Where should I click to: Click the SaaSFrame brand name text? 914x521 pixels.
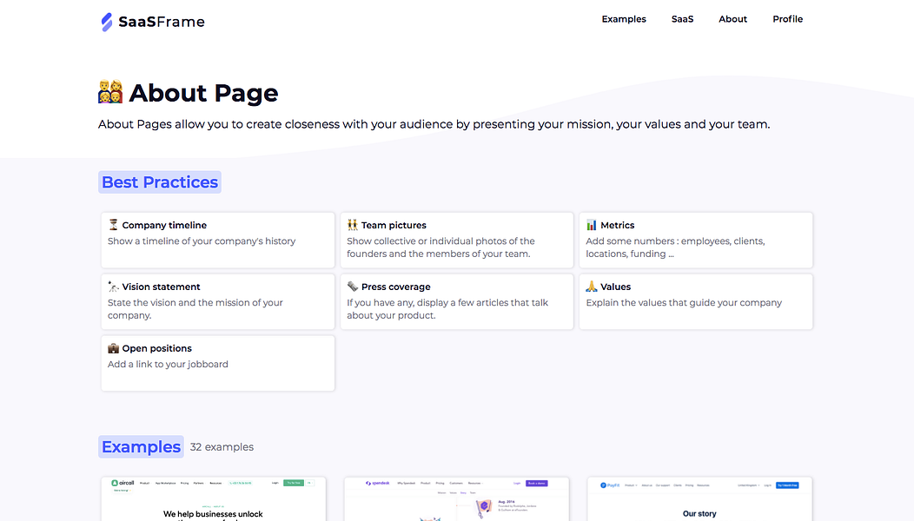pyautogui.click(x=162, y=23)
